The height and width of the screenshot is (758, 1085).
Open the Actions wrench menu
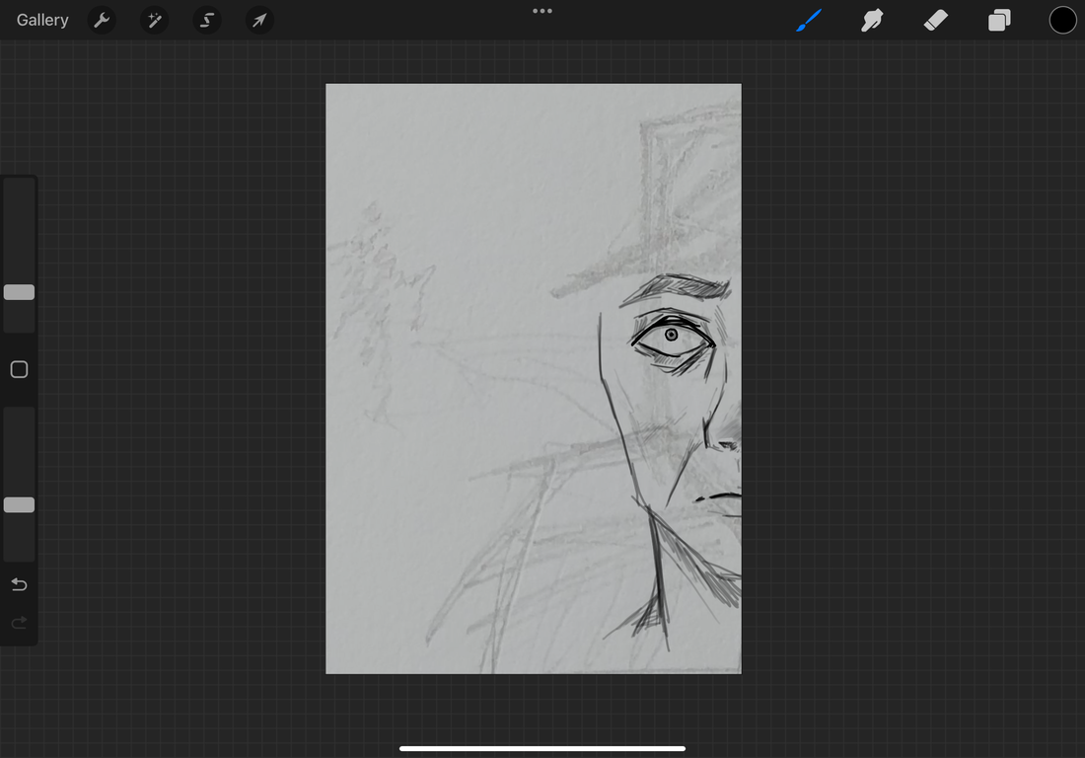click(102, 20)
